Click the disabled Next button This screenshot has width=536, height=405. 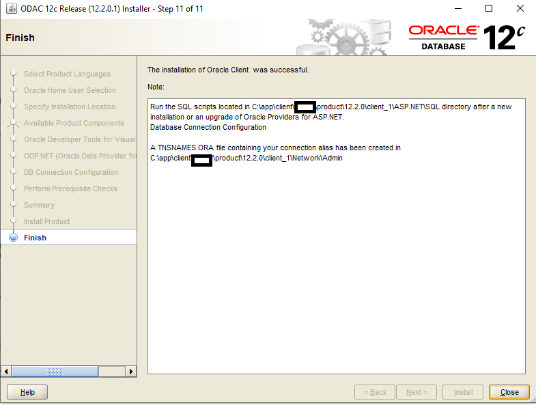tap(417, 392)
